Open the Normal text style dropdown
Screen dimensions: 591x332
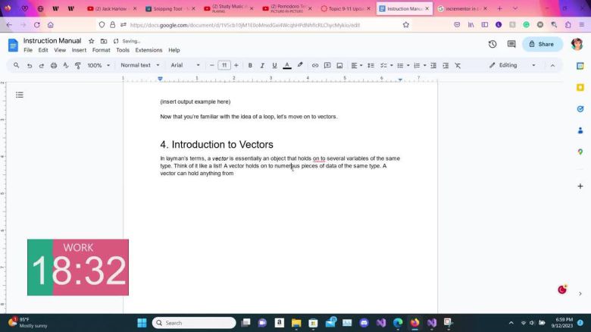(140, 65)
